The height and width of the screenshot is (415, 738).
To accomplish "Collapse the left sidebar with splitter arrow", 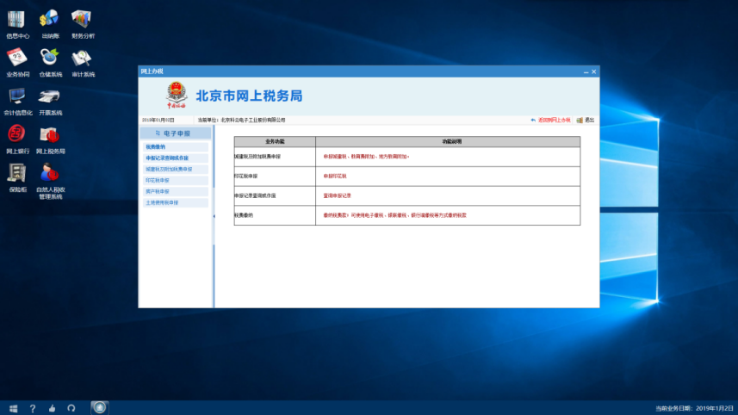I will [214, 216].
